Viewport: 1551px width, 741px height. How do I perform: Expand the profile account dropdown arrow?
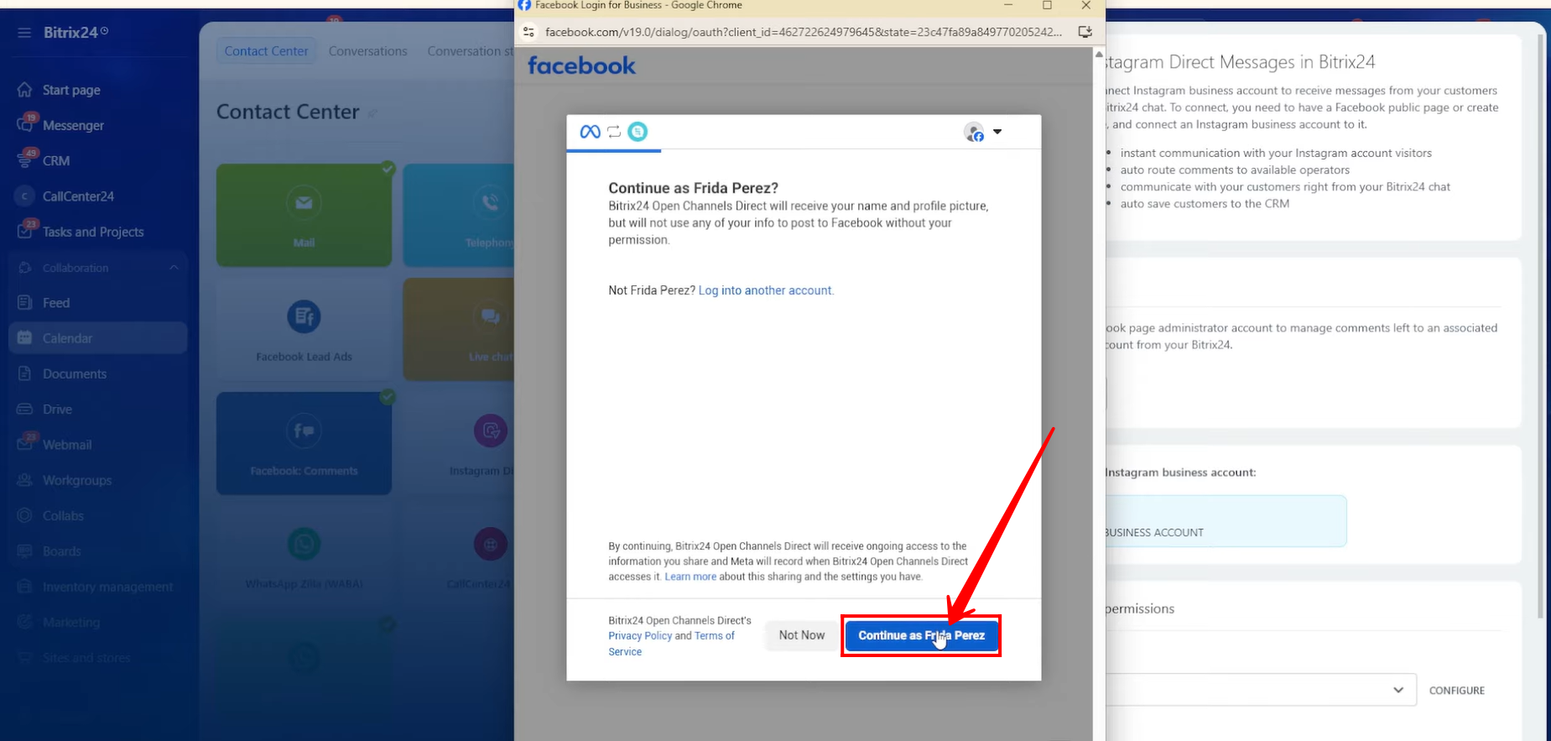pos(997,132)
